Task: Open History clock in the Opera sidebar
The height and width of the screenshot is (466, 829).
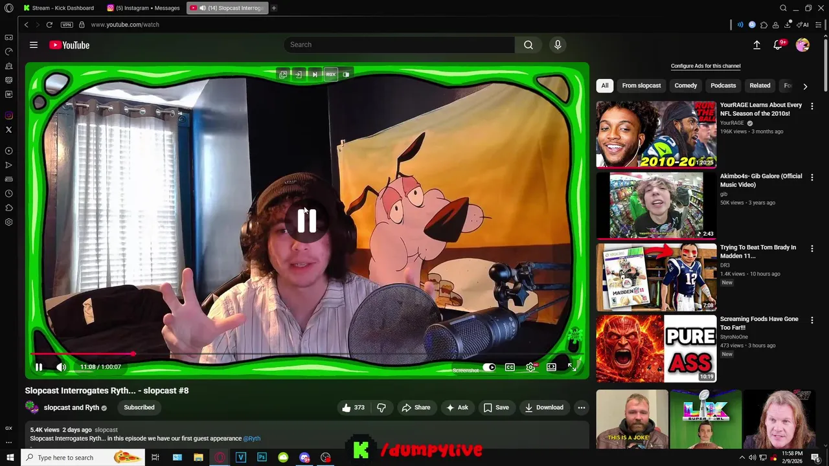Action: [8, 194]
